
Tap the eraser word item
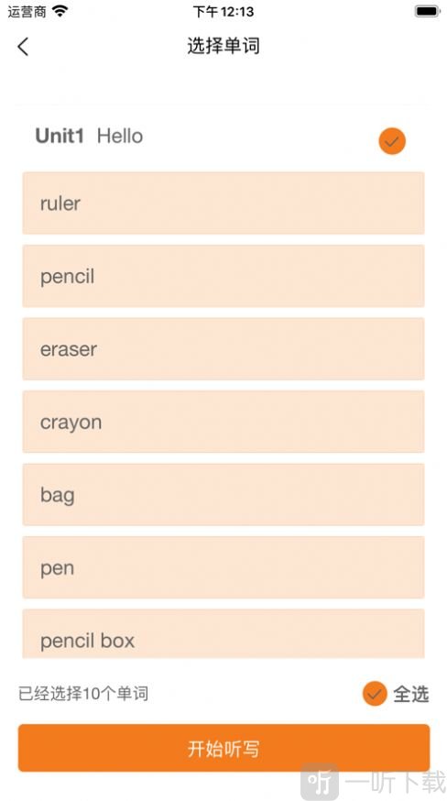click(223, 349)
